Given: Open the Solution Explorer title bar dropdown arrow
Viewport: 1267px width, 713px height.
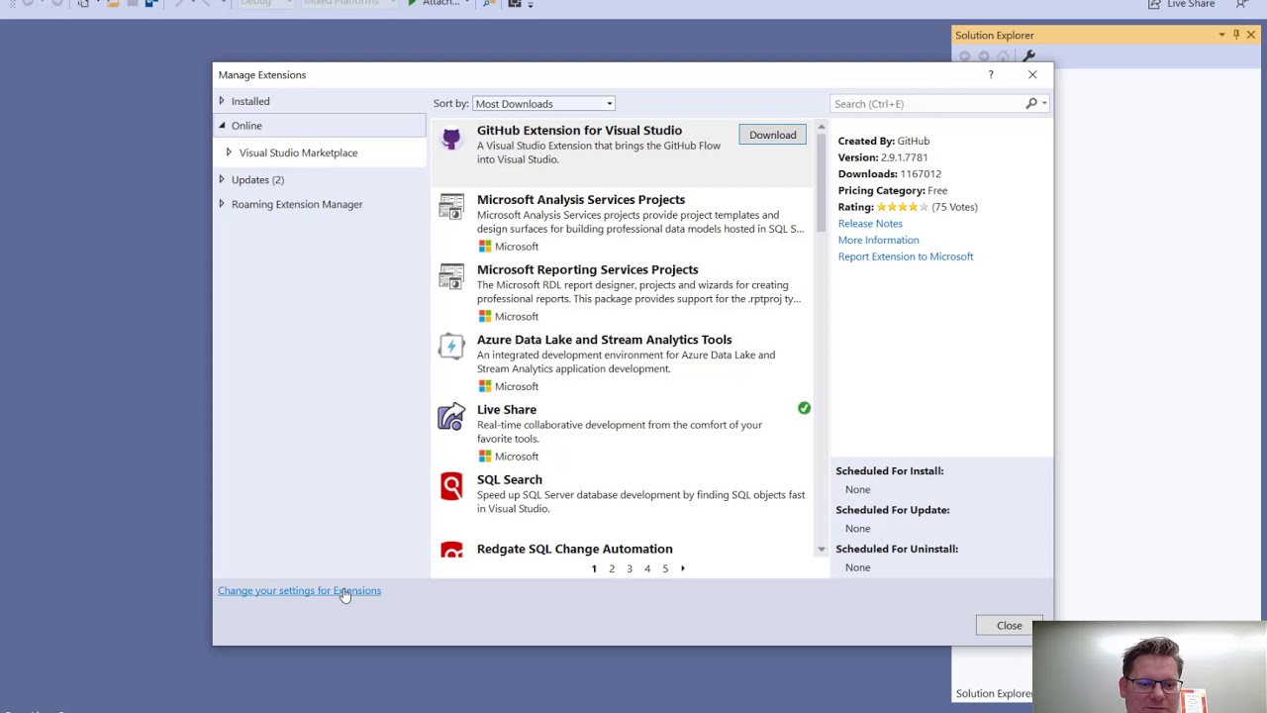Looking at the screenshot, I should pyautogui.click(x=1221, y=35).
